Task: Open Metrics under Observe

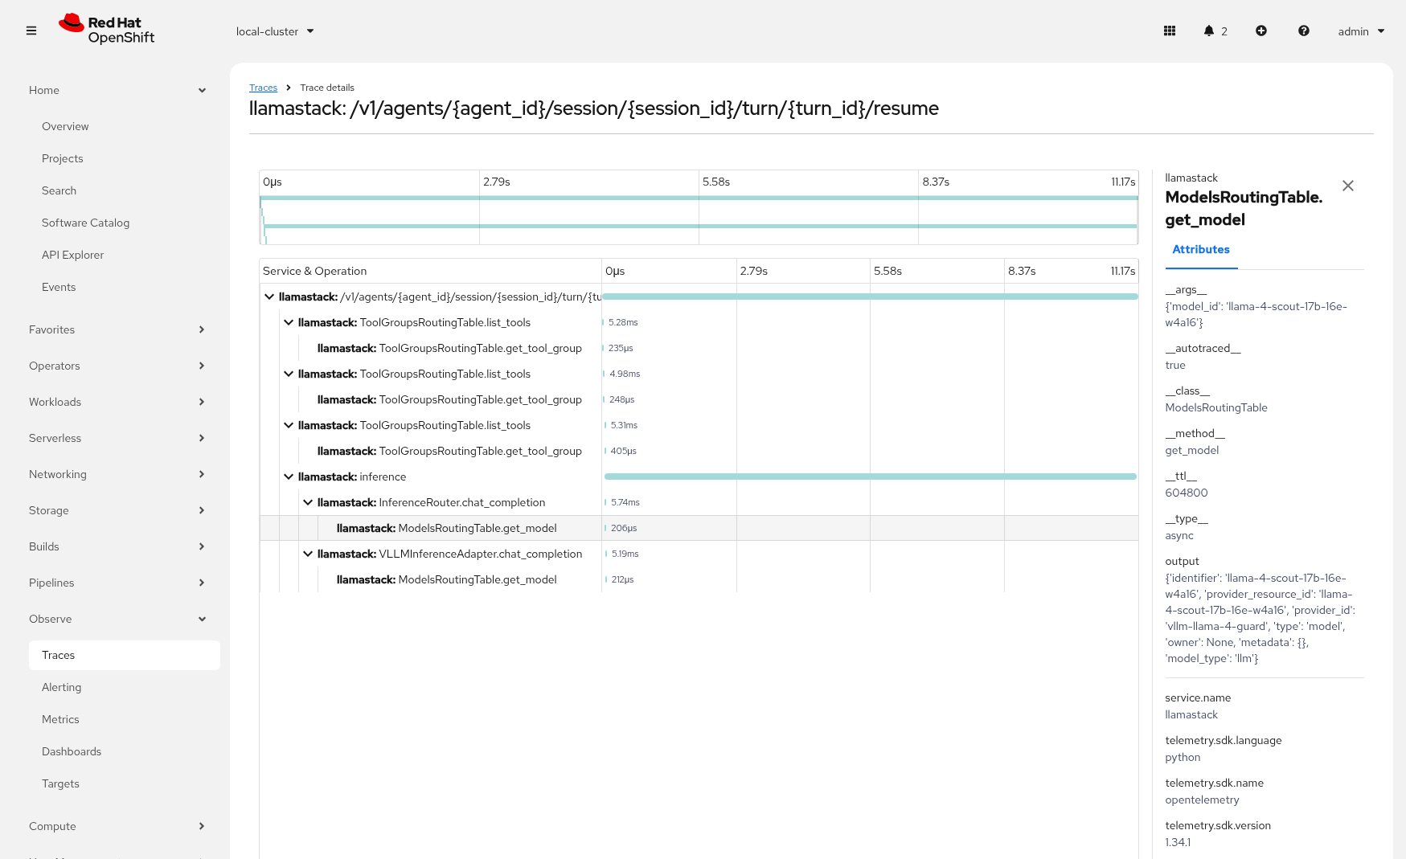Action: pyautogui.click(x=60, y=719)
